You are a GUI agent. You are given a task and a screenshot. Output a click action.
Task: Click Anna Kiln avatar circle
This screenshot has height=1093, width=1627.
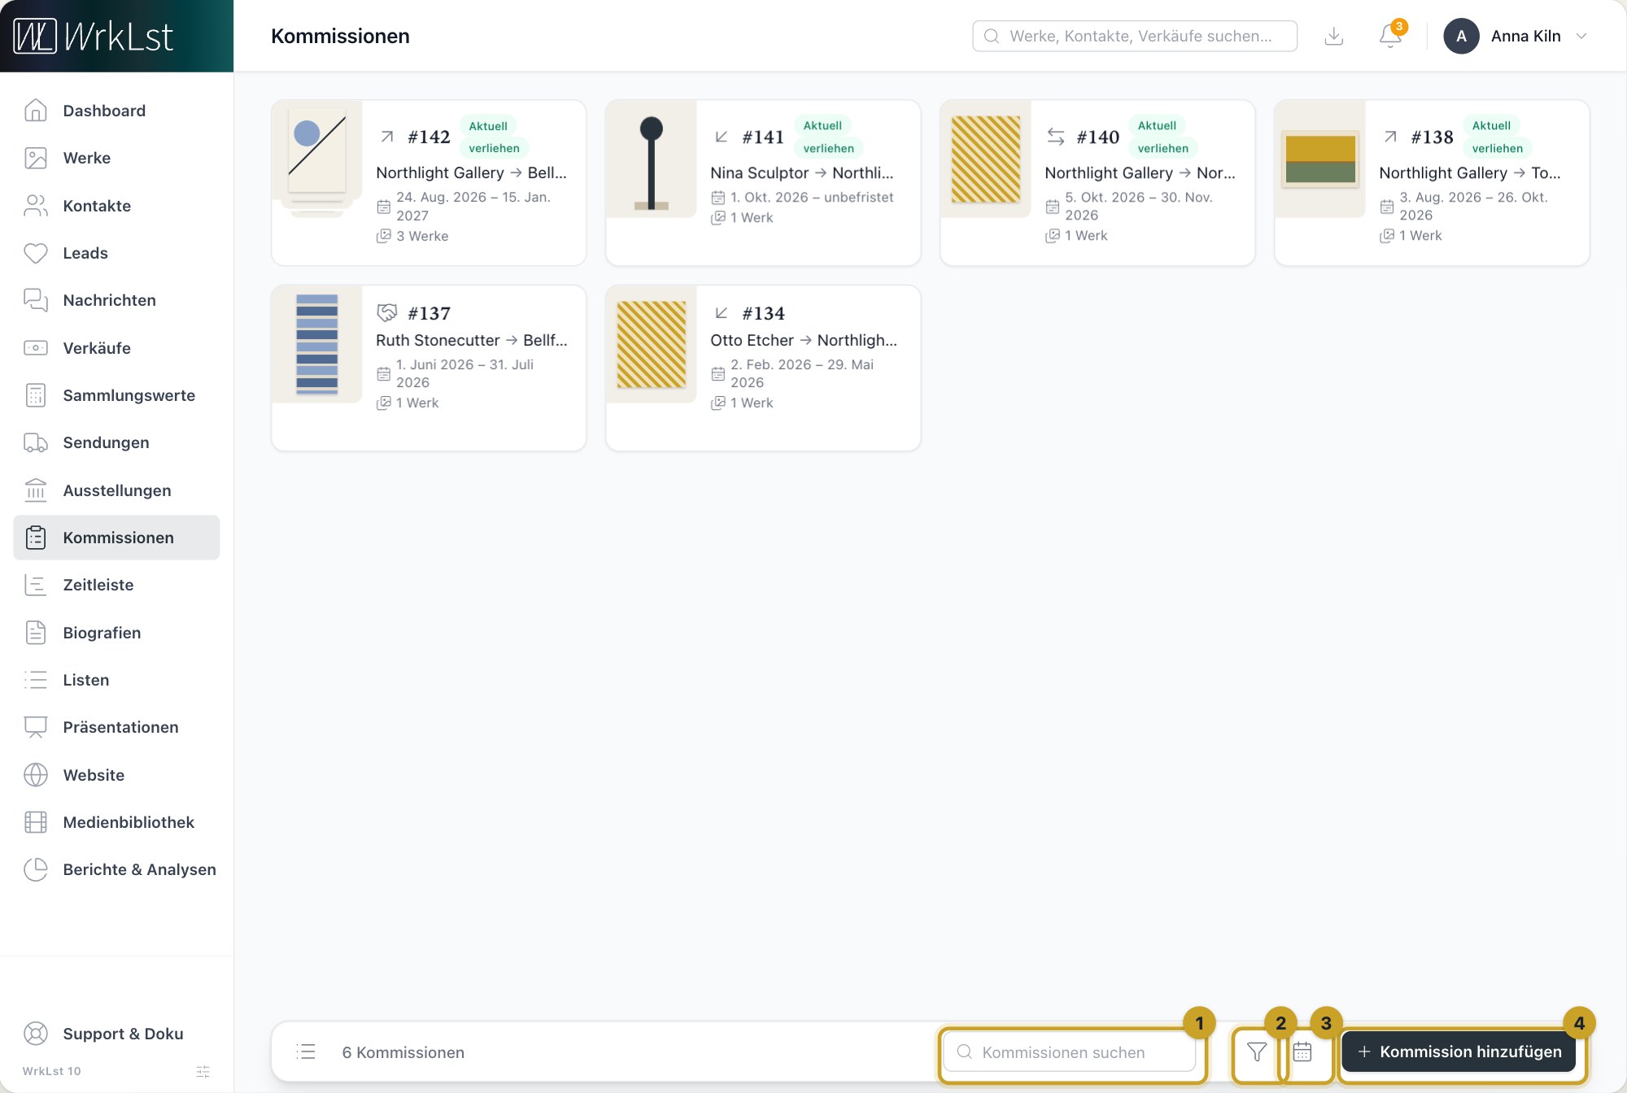pos(1461,36)
